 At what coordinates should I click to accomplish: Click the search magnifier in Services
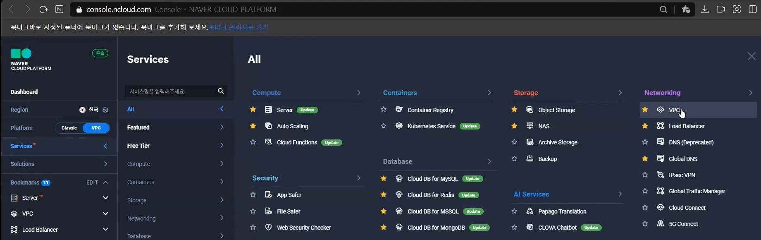coord(221,91)
